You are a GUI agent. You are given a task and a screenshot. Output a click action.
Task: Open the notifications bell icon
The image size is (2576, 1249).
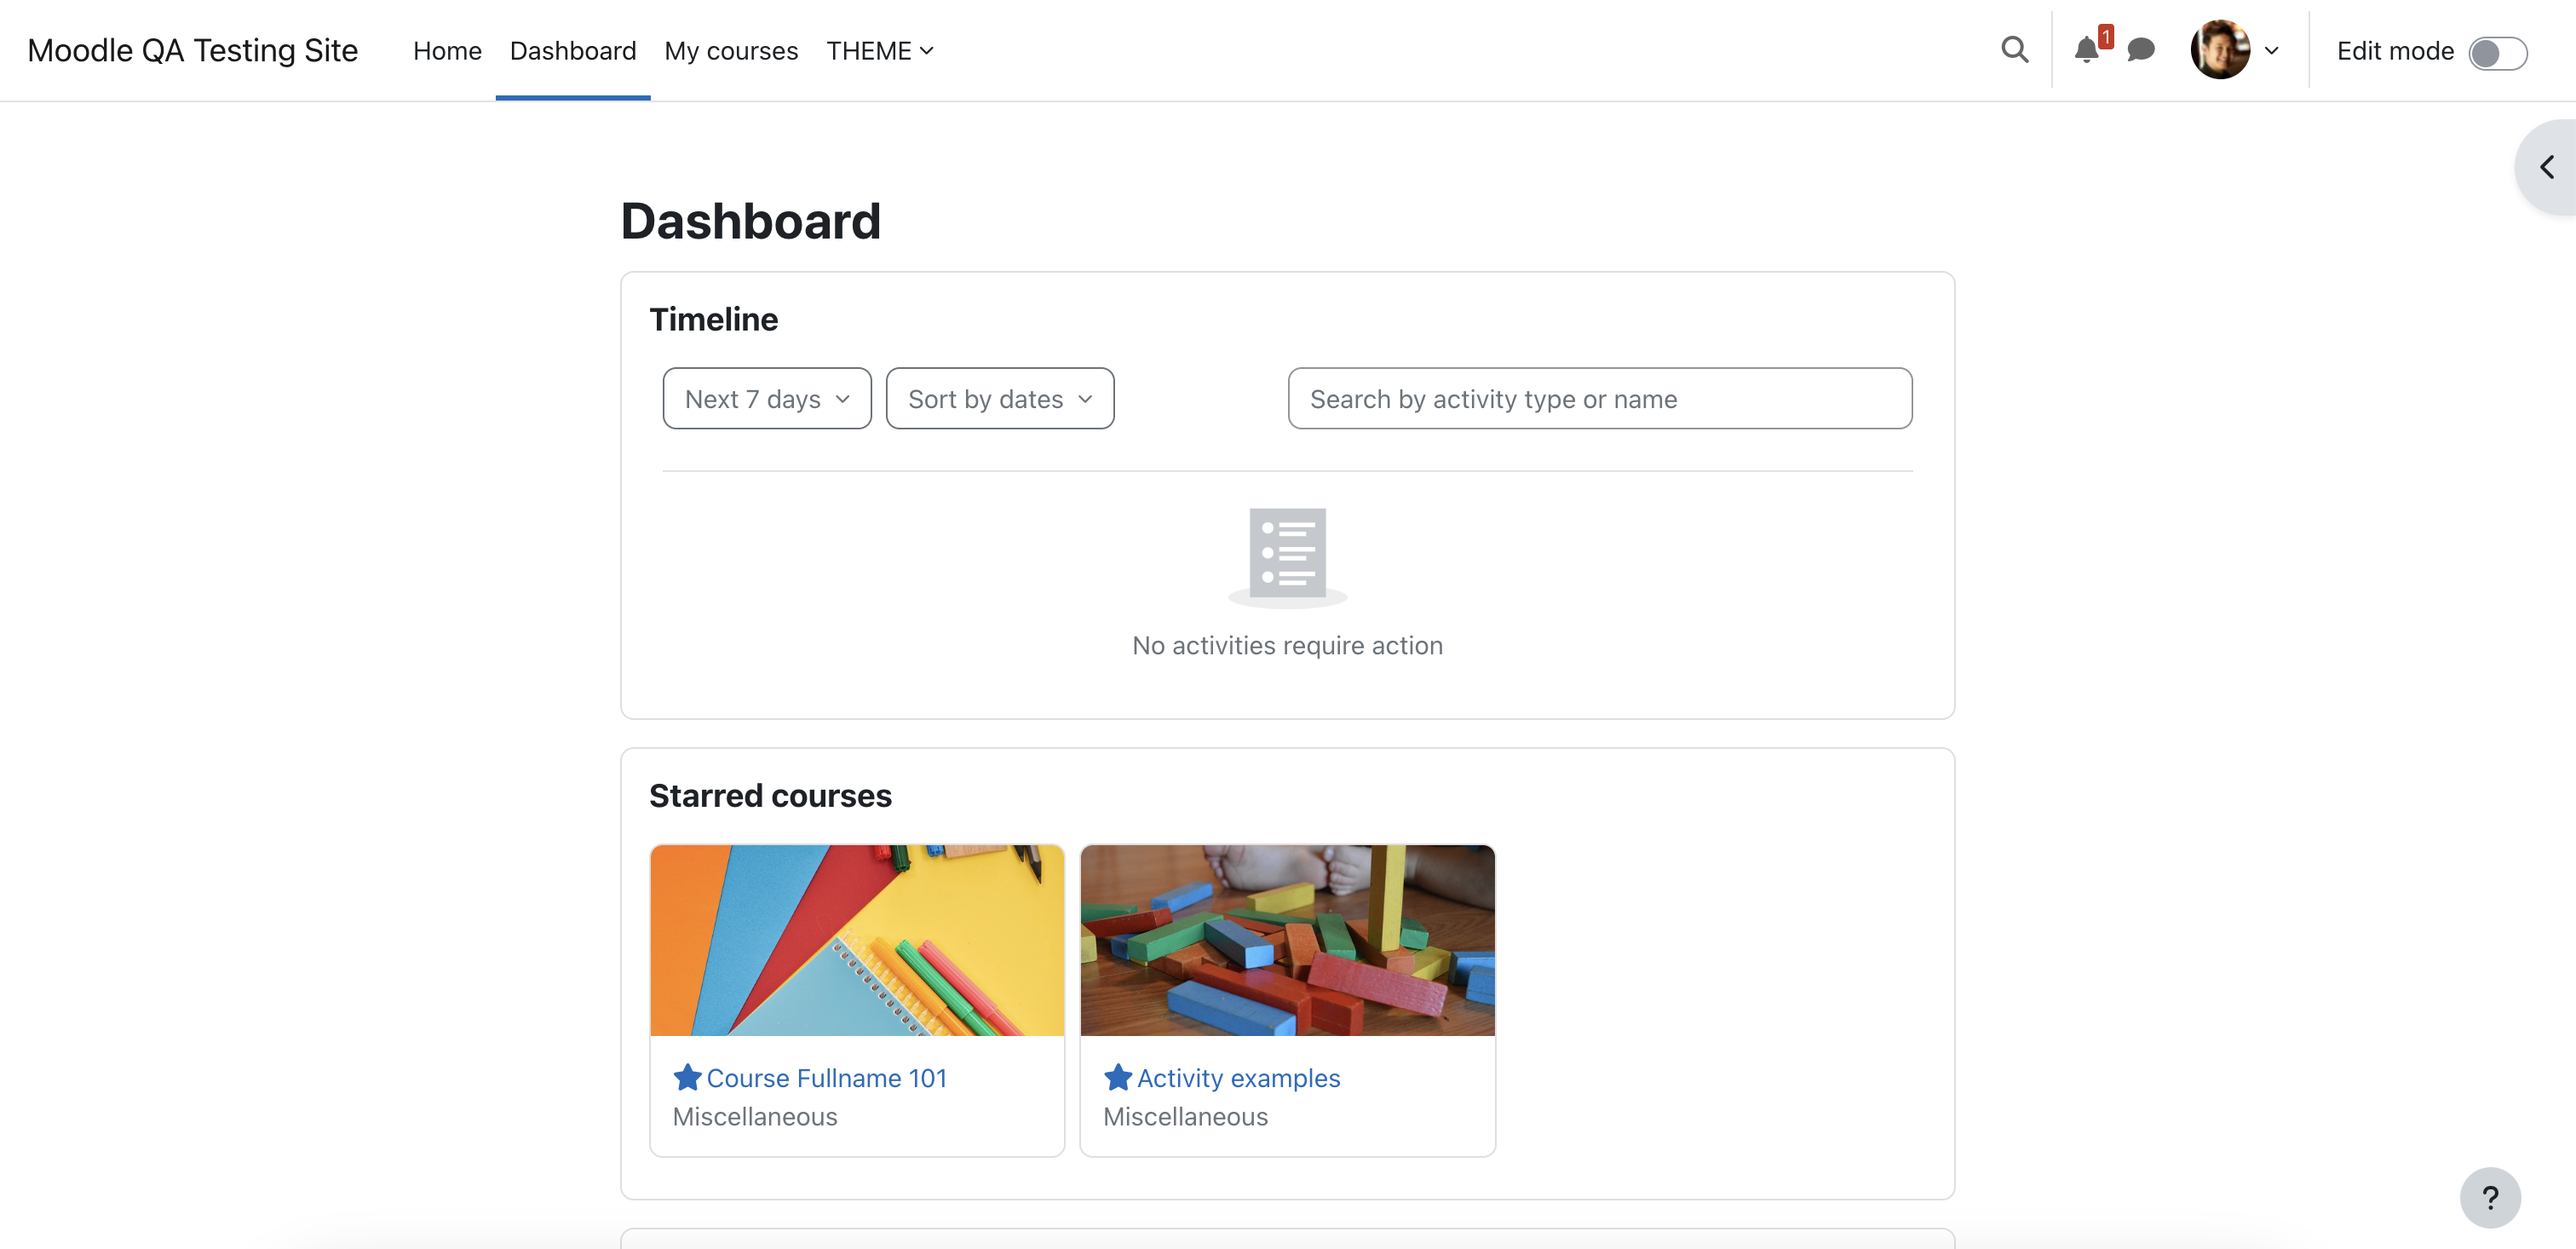click(2086, 50)
